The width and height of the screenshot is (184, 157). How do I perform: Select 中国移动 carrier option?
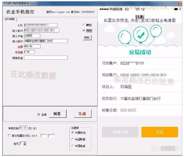(x=73, y=133)
